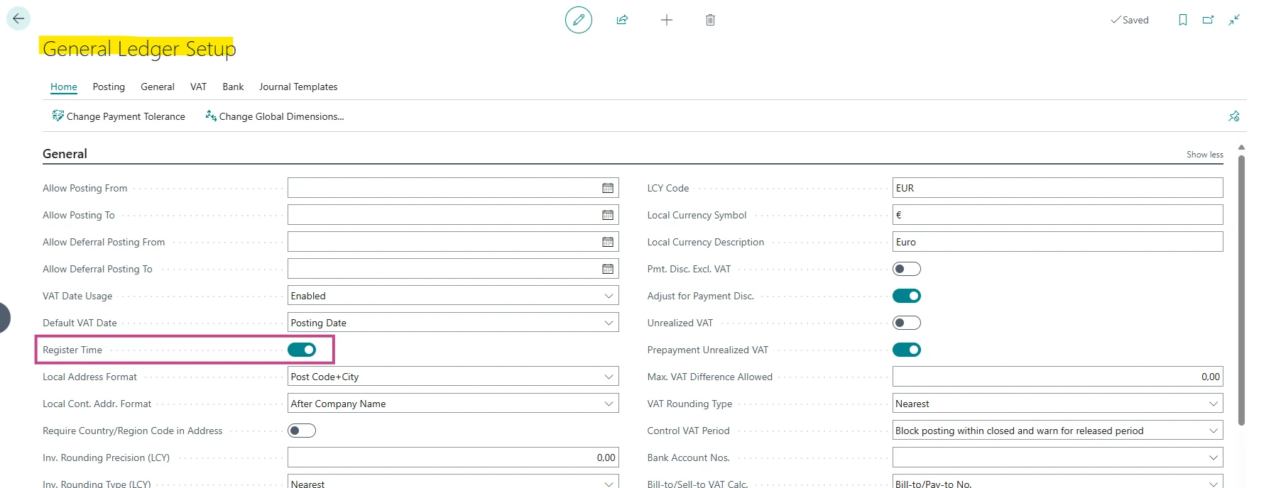This screenshot has height=488, width=1276.
Task: Expand the Control VAT Period dropdown
Action: click(x=1213, y=431)
